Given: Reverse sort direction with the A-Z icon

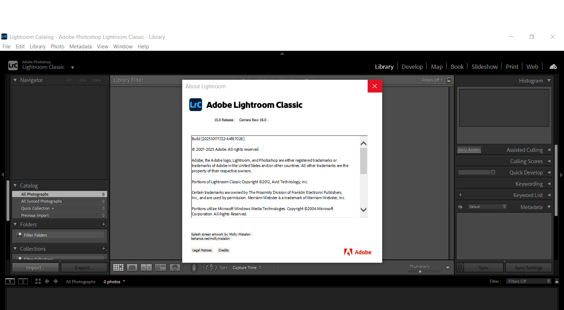Looking at the screenshot, I should (211, 268).
